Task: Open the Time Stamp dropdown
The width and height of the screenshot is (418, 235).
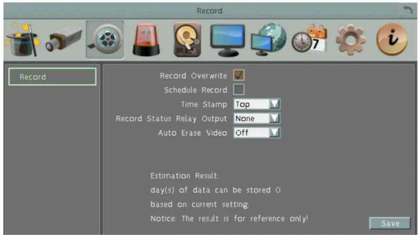Action: point(257,104)
